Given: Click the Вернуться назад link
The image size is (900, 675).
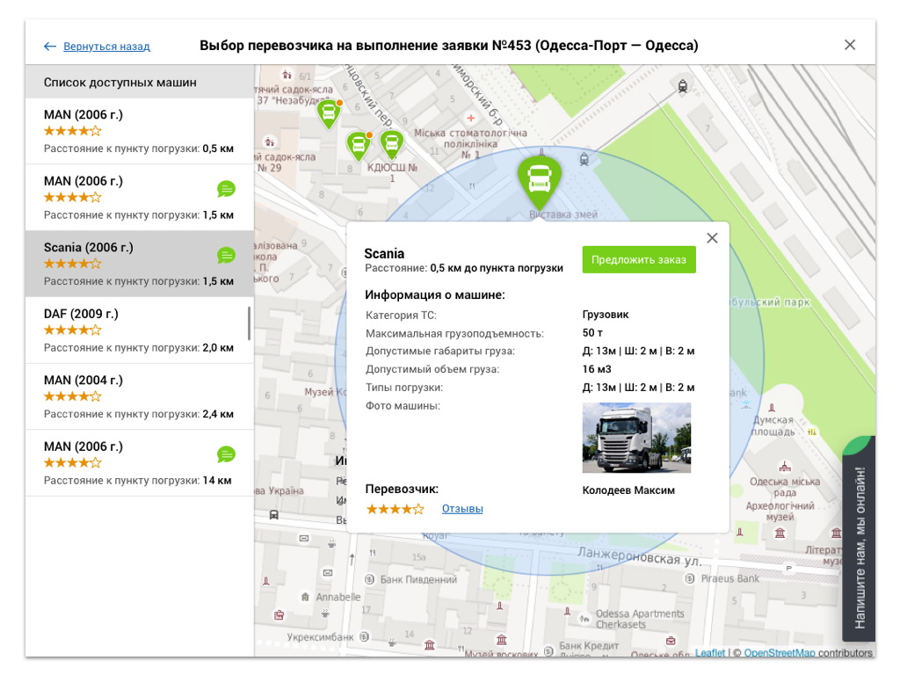Looking at the screenshot, I should 106,47.
